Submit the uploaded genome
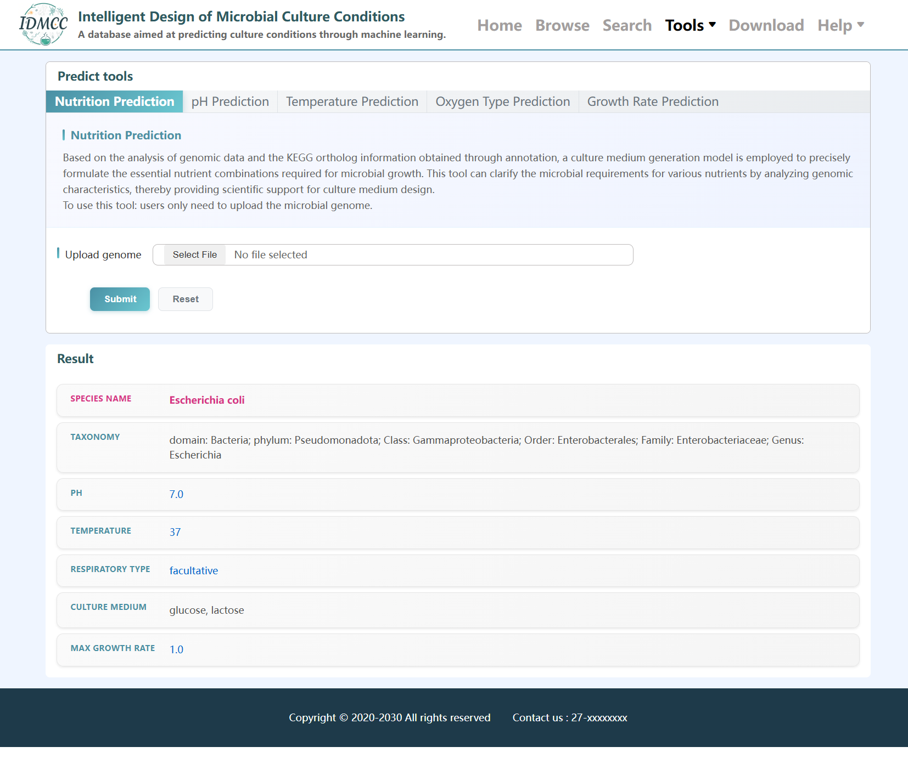908x758 pixels. pyautogui.click(x=120, y=299)
